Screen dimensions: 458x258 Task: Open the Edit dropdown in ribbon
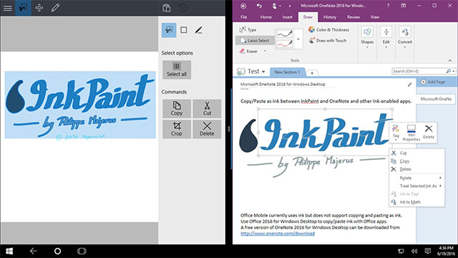[386, 37]
